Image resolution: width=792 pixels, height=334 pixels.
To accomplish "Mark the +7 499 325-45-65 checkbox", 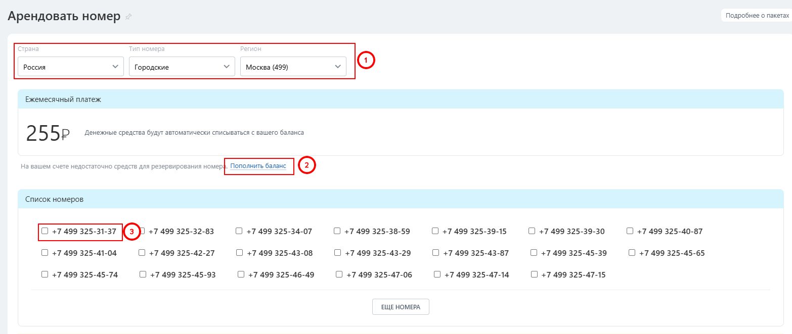I will click(632, 252).
